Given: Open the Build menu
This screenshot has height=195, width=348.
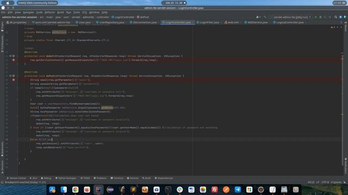Looking at the screenshot, I should [60, 12].
